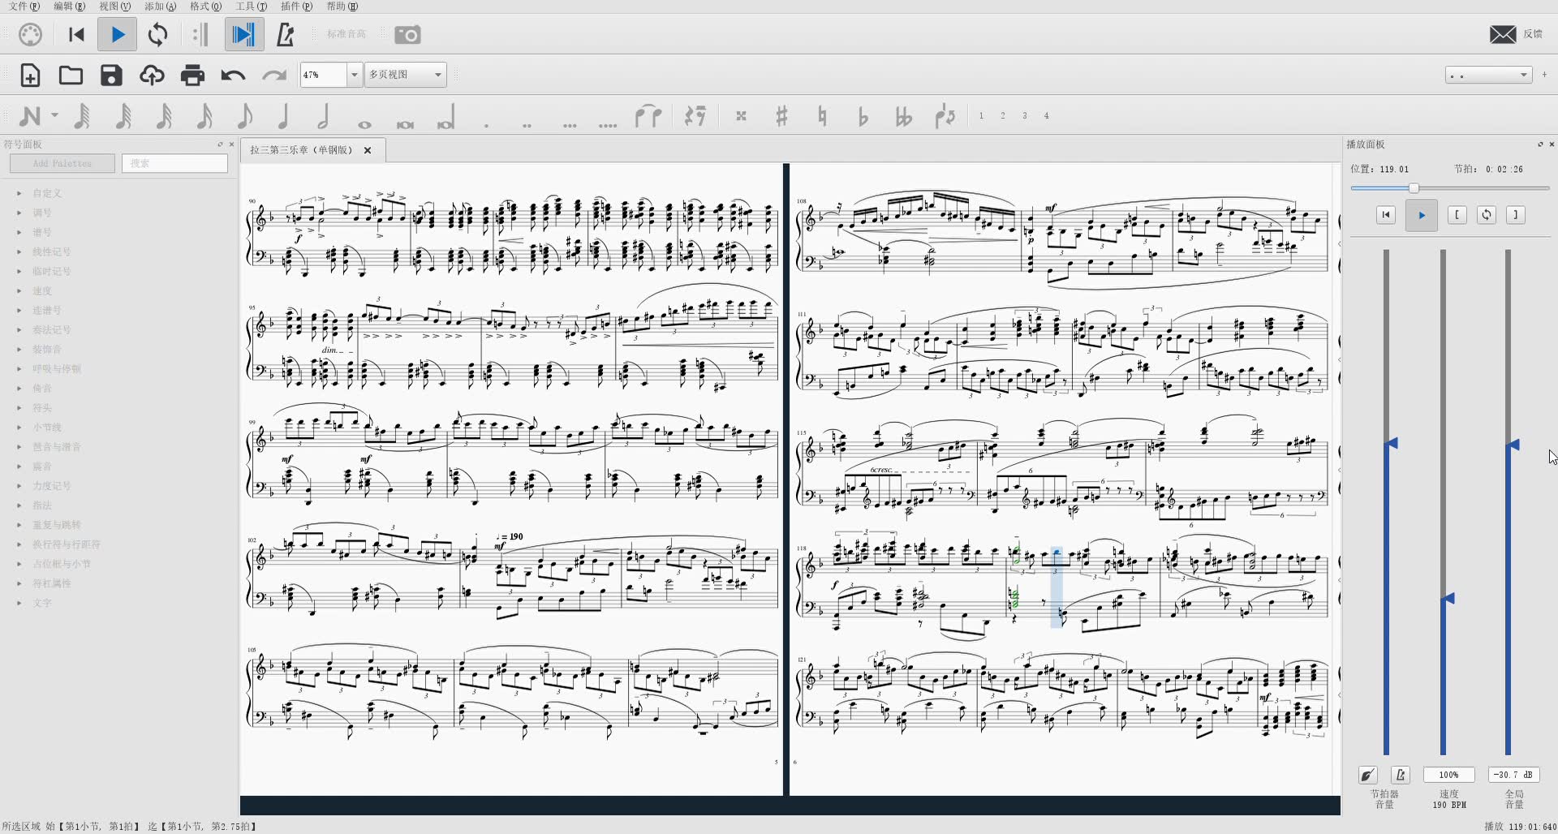The height and width of the screenshot is (834, 1558).
Task: Toggle pan score during playback
Action: pos(243,35)
